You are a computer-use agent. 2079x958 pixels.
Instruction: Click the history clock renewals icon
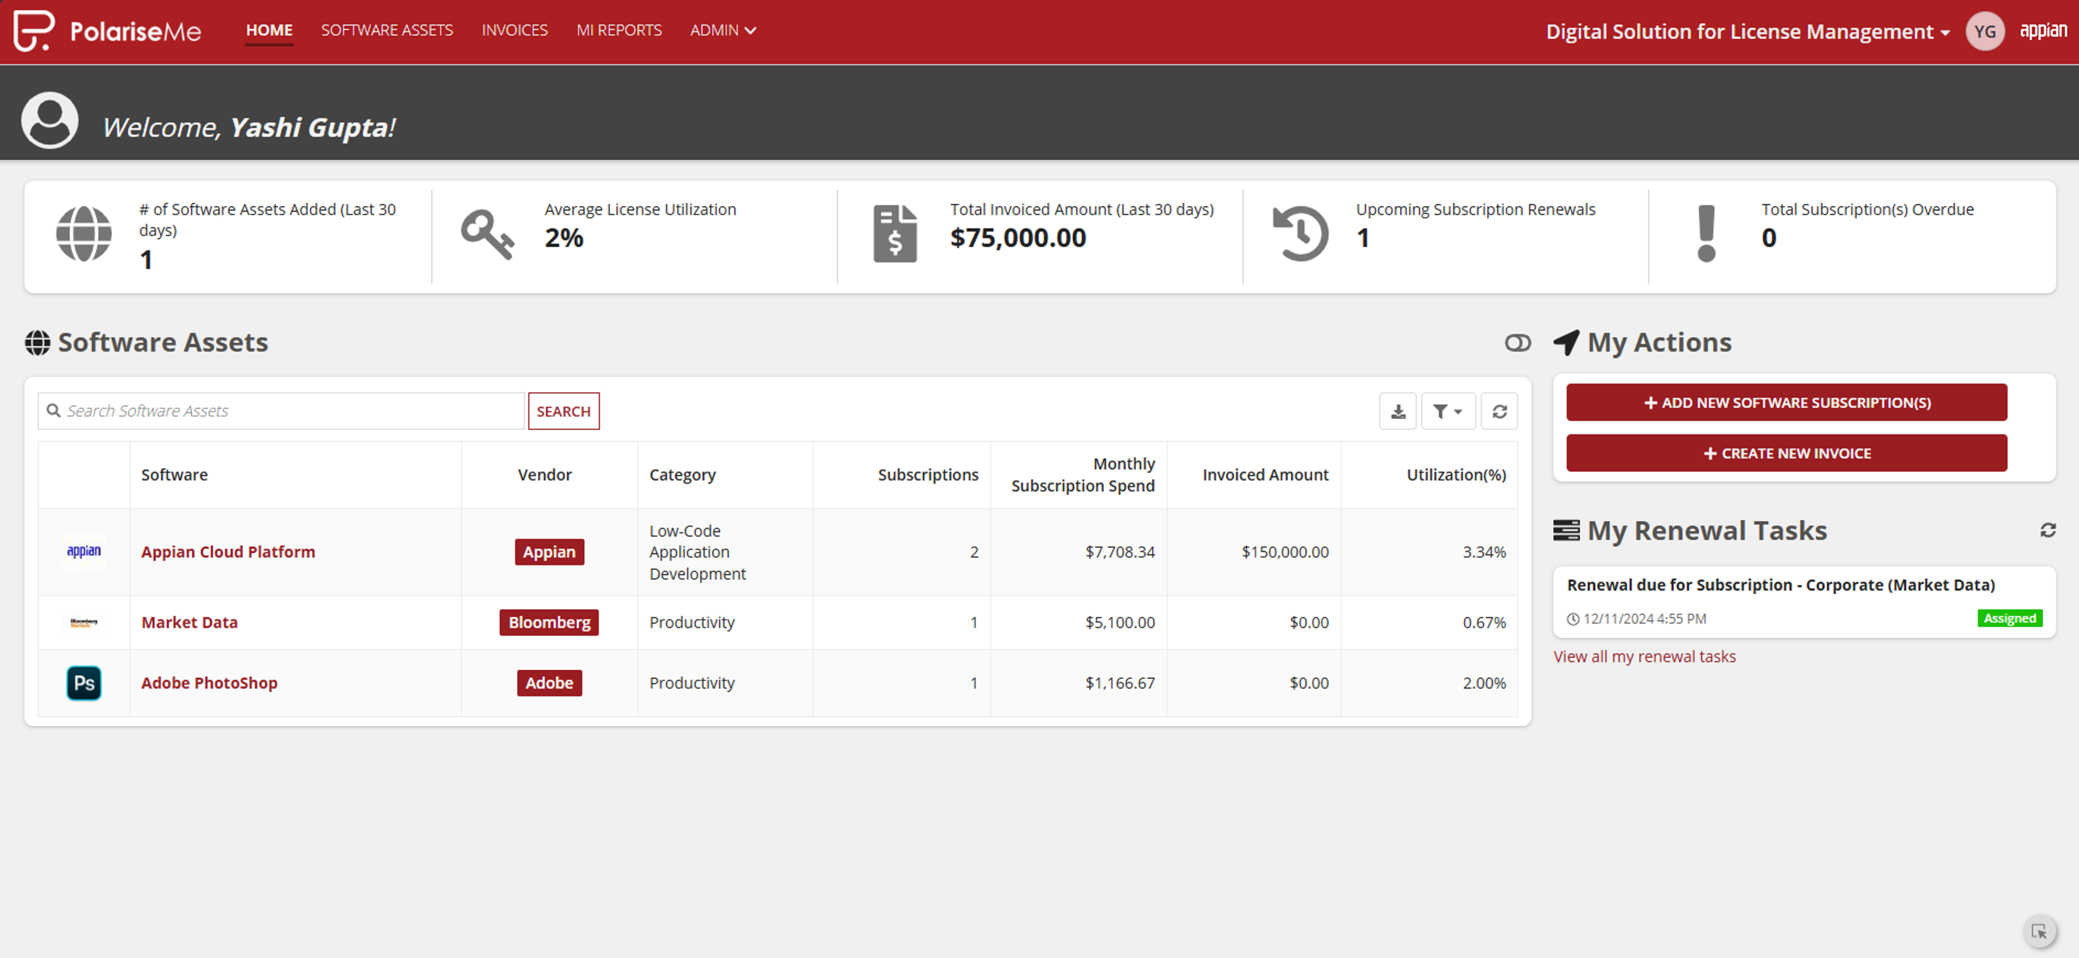tap(1300, 234)
